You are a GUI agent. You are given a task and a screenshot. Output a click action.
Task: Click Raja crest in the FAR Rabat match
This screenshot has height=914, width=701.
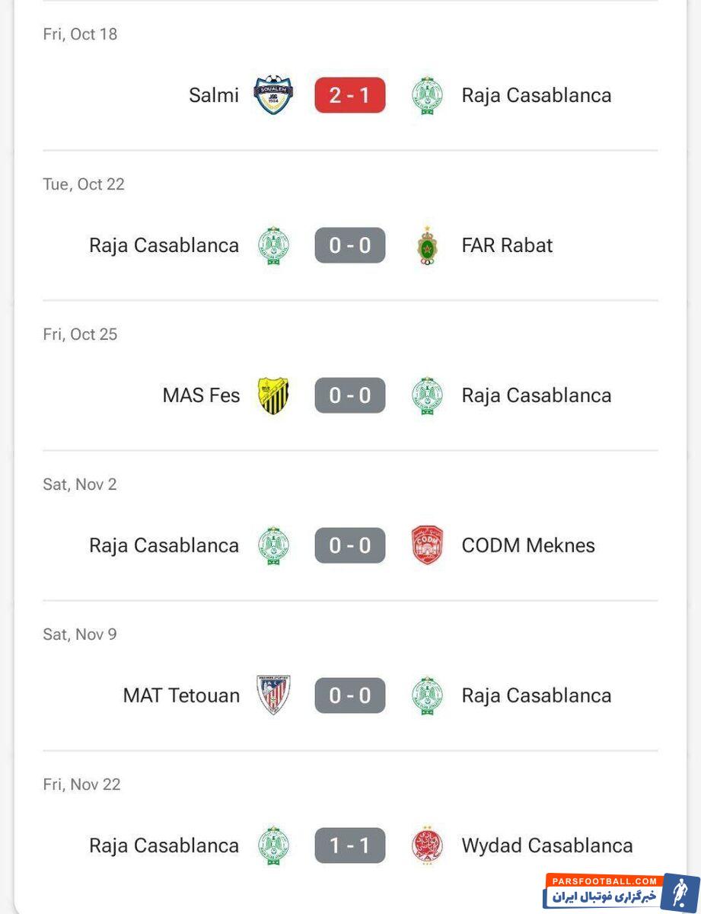coord(273,245)
